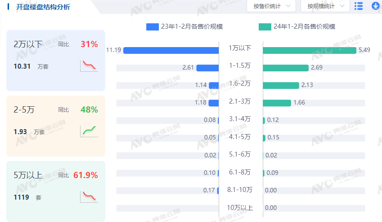The height and width of the screenshot is (222, 382).
Task: Select the 2万以下 summary card
Action: (55, 61)
